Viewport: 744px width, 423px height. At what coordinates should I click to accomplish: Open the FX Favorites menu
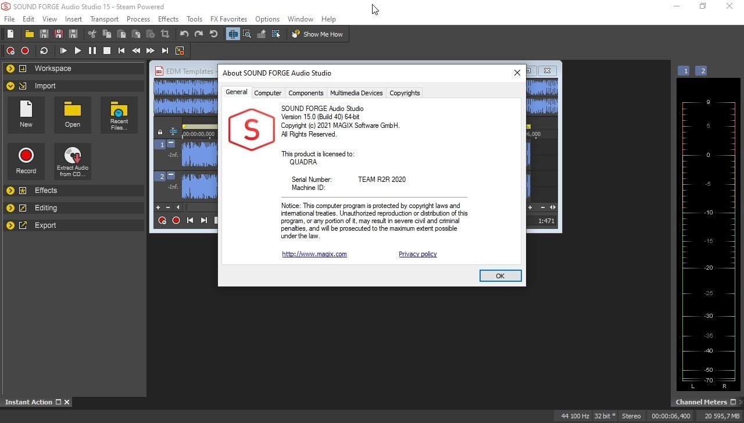point(228,19)
